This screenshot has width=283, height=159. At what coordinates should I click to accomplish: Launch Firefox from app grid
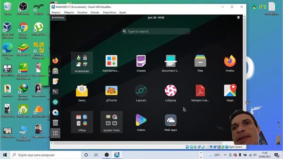(230, 63)
